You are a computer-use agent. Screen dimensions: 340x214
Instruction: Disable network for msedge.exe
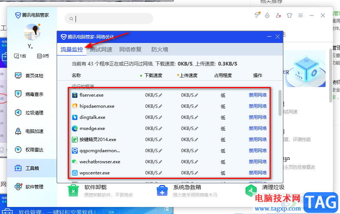pyautogui.click(x=258, y=128)
